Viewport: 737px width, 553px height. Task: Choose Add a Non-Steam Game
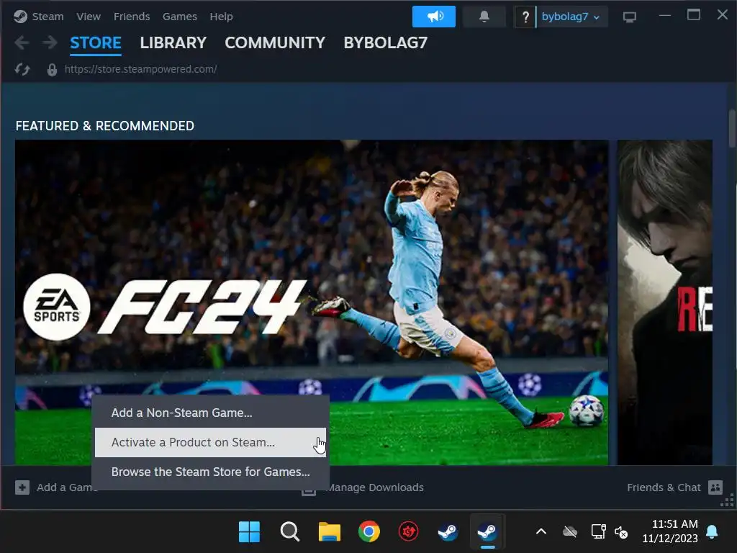coord(210,413)
